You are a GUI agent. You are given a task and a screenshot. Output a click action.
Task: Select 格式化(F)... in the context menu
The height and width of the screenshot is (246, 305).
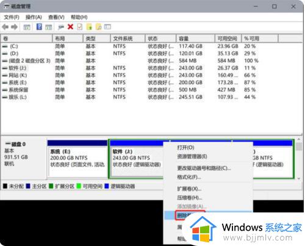pyautogui.click(x=189, y=177)
